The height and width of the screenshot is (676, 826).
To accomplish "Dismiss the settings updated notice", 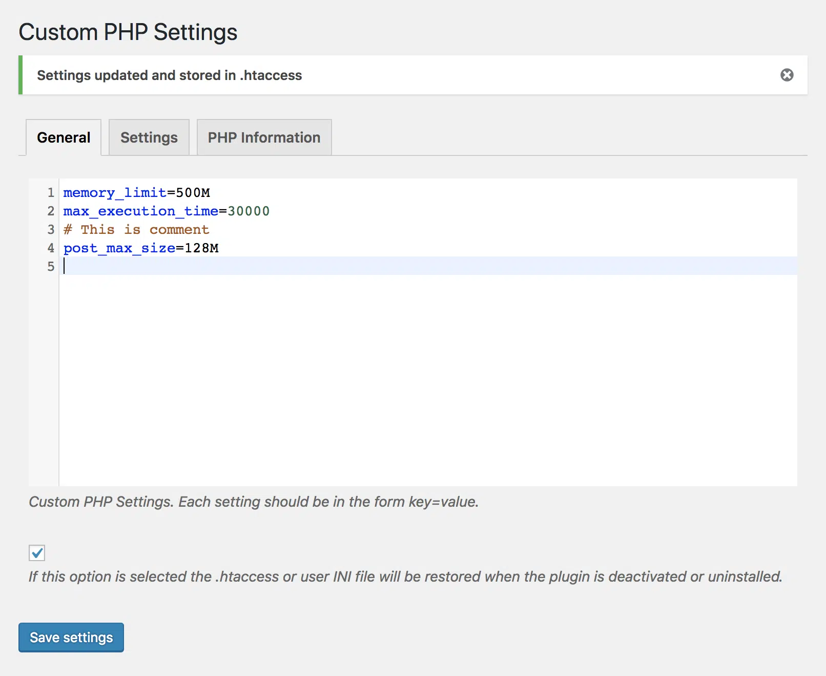I will pos(787,75).
